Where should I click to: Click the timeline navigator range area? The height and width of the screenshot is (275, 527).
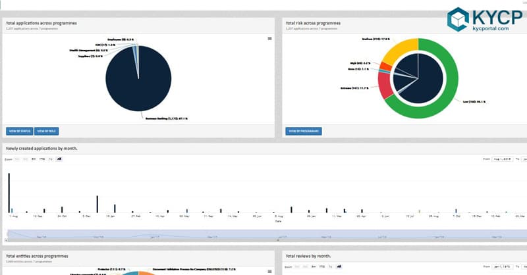click(267, 234)
